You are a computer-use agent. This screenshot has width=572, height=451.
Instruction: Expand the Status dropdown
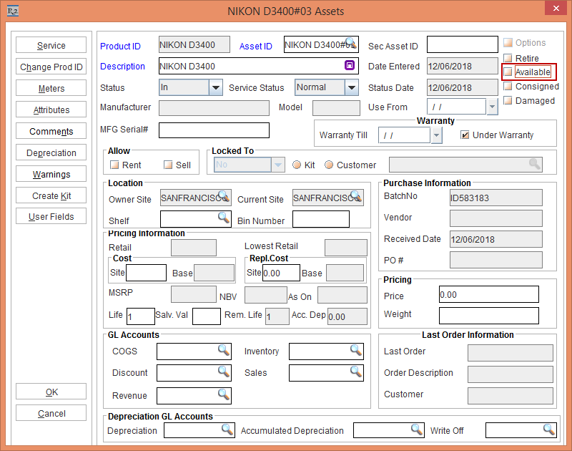coord(216,87)
